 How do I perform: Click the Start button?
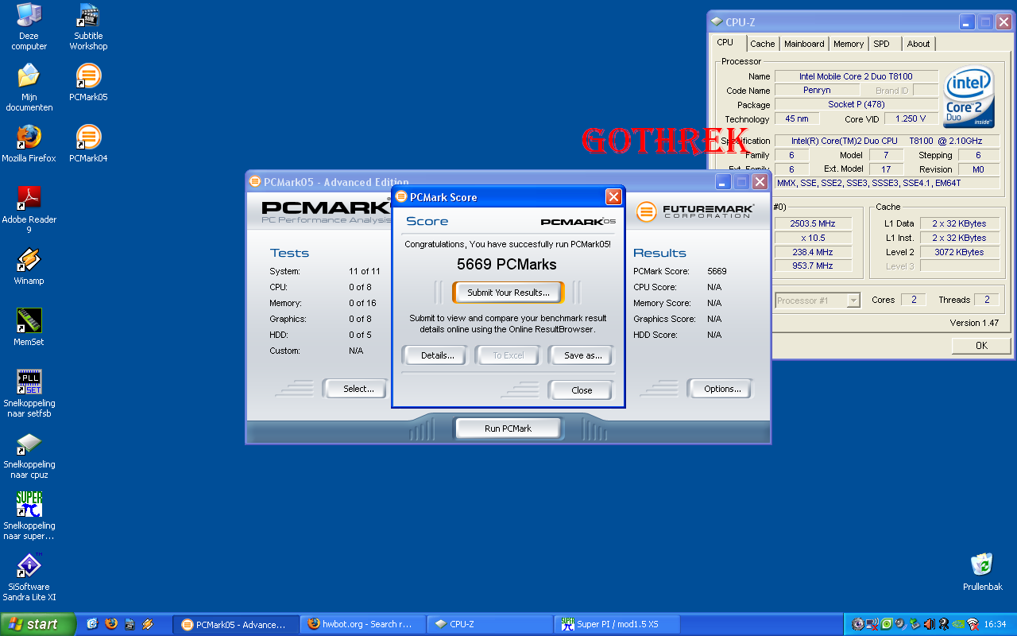click(x=38, y=624)
